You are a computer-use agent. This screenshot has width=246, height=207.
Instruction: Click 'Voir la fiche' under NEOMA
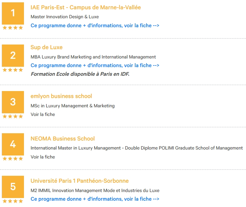(43, 157)
